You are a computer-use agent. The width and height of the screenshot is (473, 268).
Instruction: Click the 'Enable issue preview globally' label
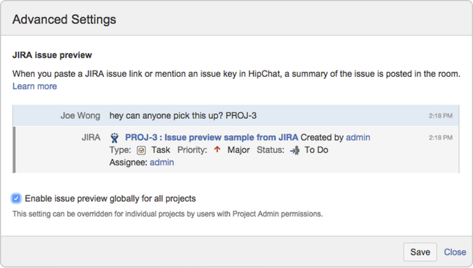[110, 199]
